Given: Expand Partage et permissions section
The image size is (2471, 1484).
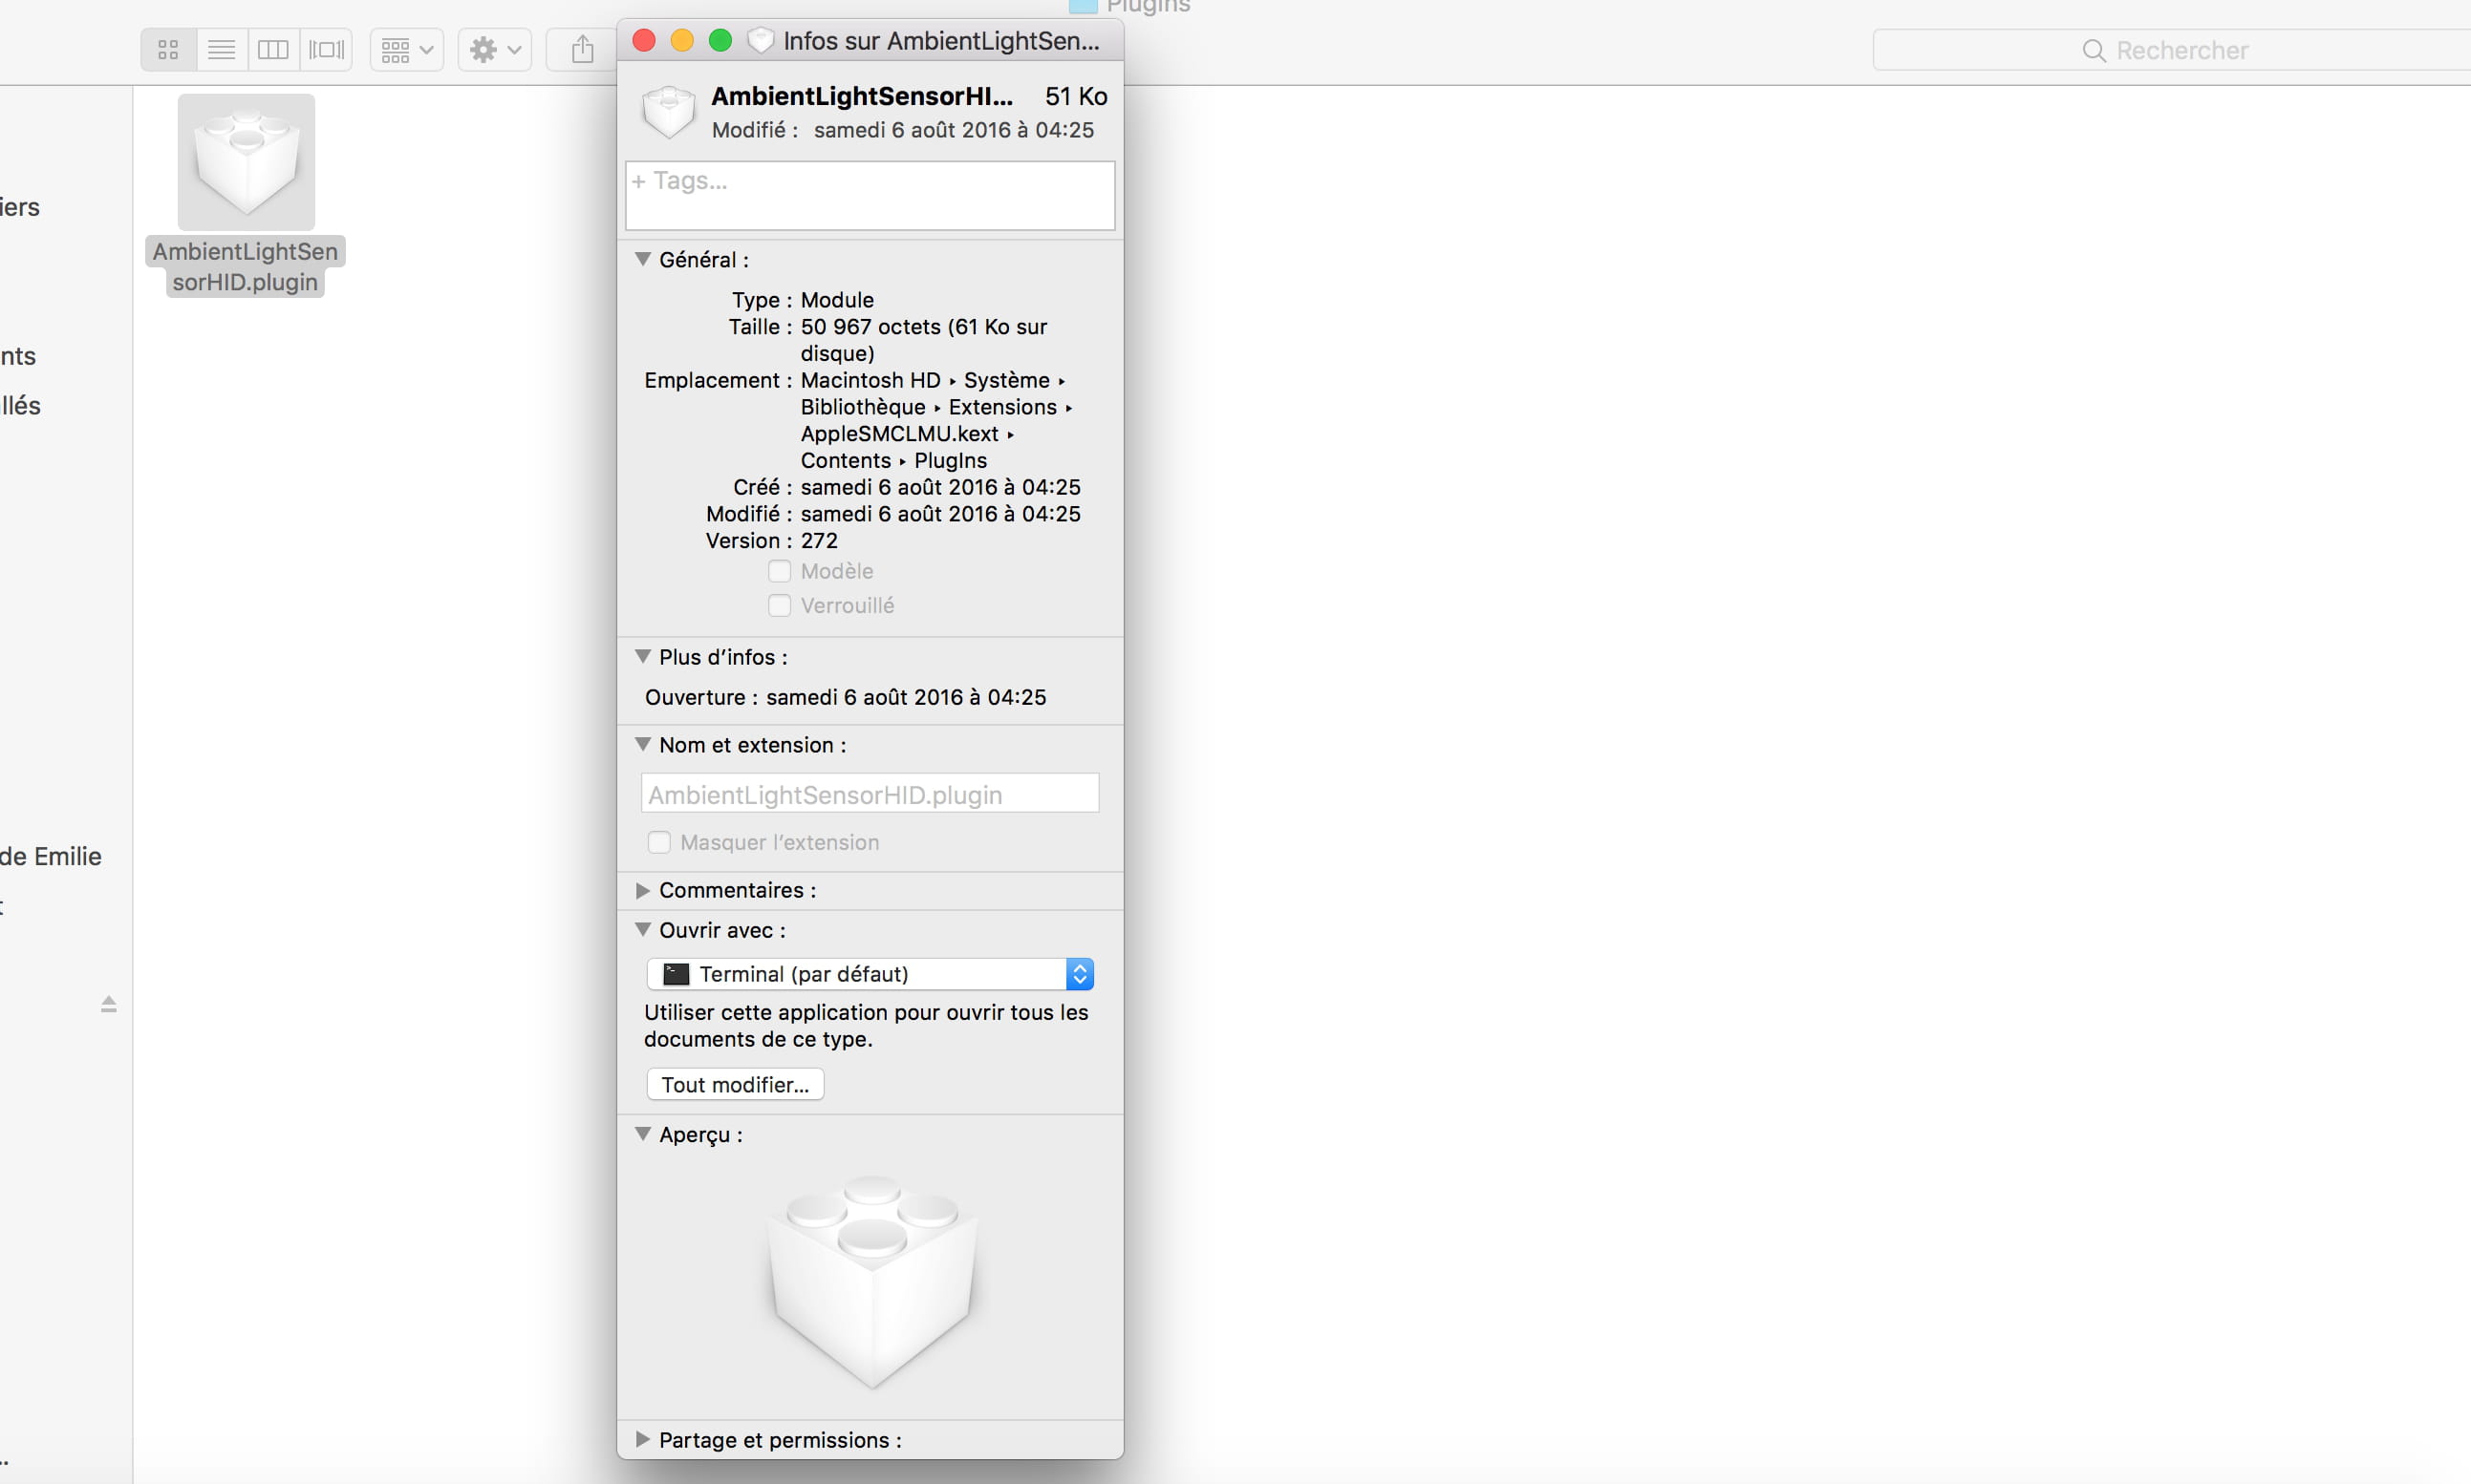Looking at the screenshot, I should [x=643, y=1439].
